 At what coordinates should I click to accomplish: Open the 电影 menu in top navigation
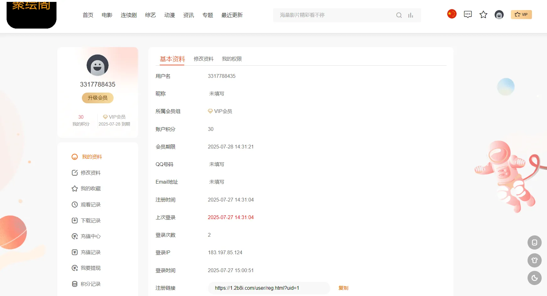click(107, 15)
